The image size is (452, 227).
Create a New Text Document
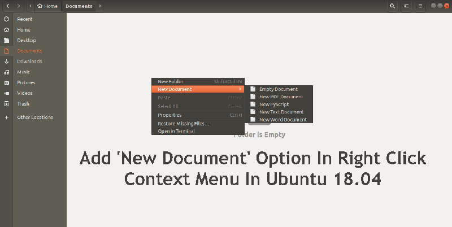click(279, 112)
